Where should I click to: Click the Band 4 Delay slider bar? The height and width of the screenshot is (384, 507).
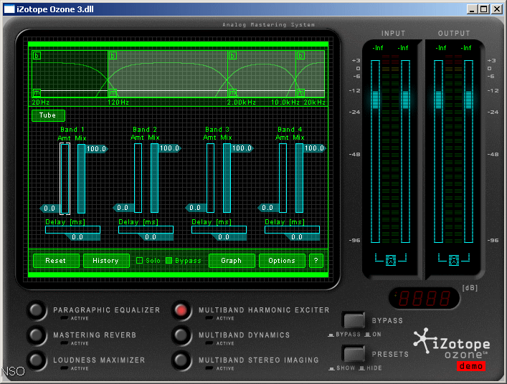pyautogui.click(x=292, y=230)
